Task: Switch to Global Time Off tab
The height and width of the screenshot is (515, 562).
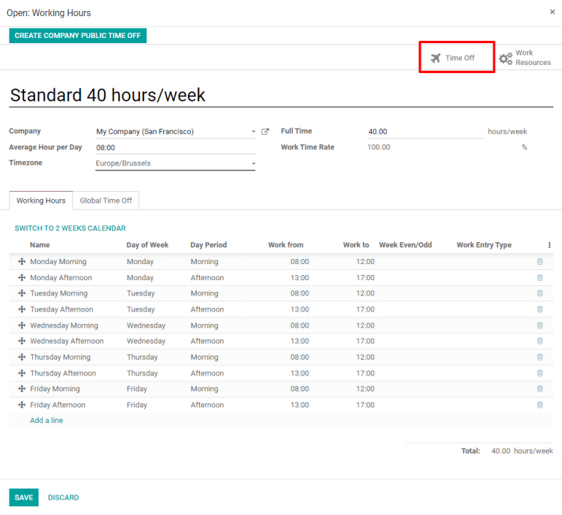Action: pos(106,200)
